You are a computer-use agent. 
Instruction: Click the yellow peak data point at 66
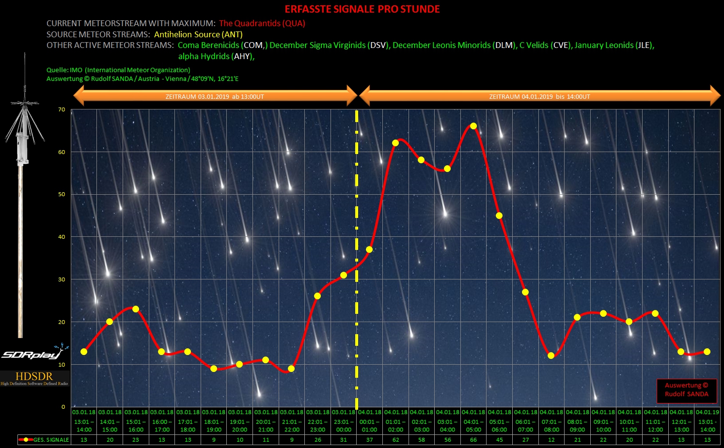point(473,126)
